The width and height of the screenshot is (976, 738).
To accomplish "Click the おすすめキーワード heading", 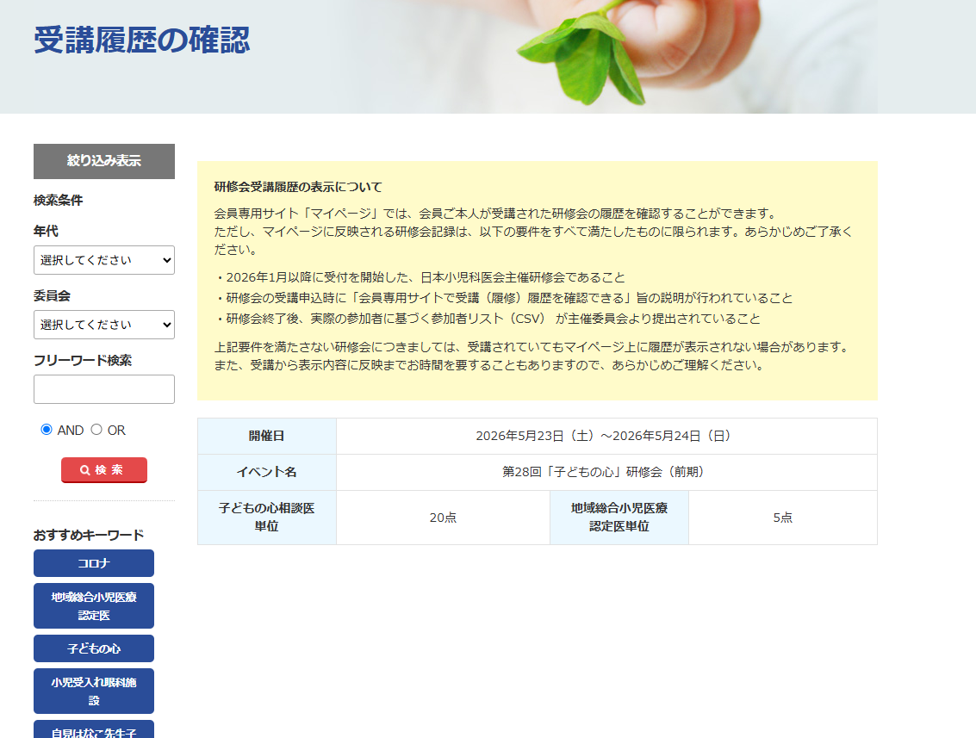I will [89, 535].
